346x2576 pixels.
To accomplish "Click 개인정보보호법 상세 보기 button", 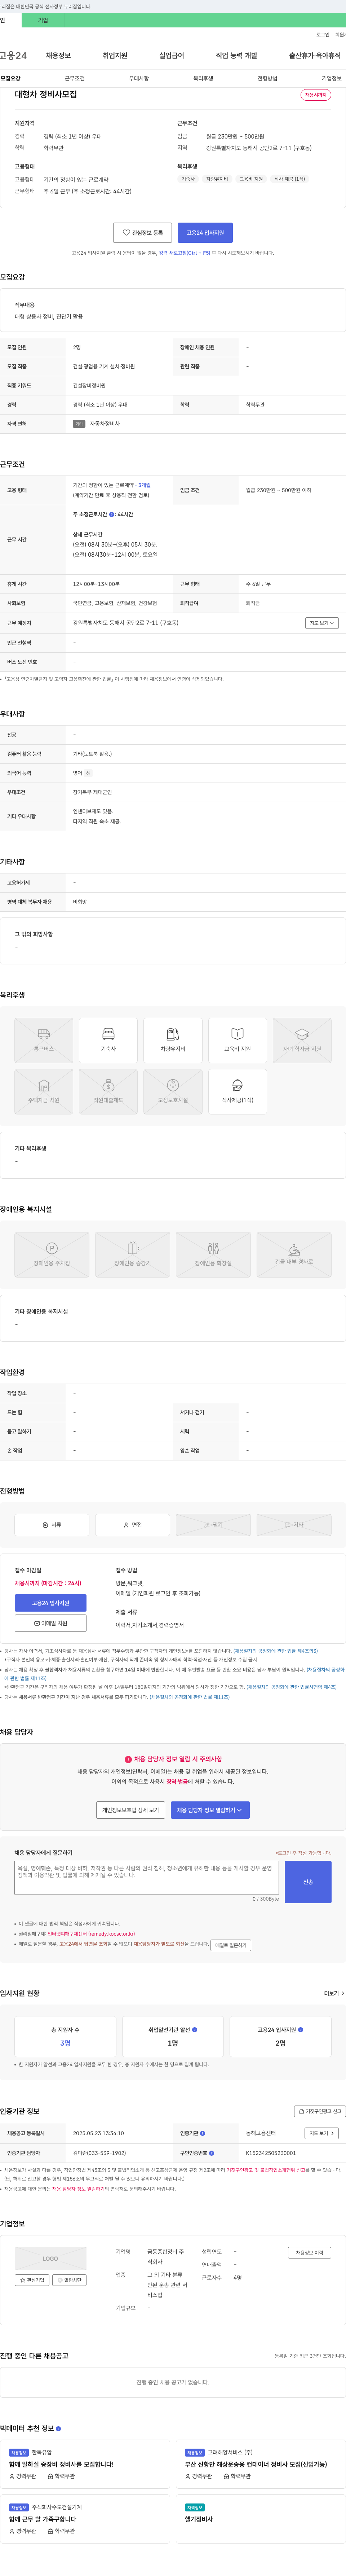I will [x=131, y=1810].
